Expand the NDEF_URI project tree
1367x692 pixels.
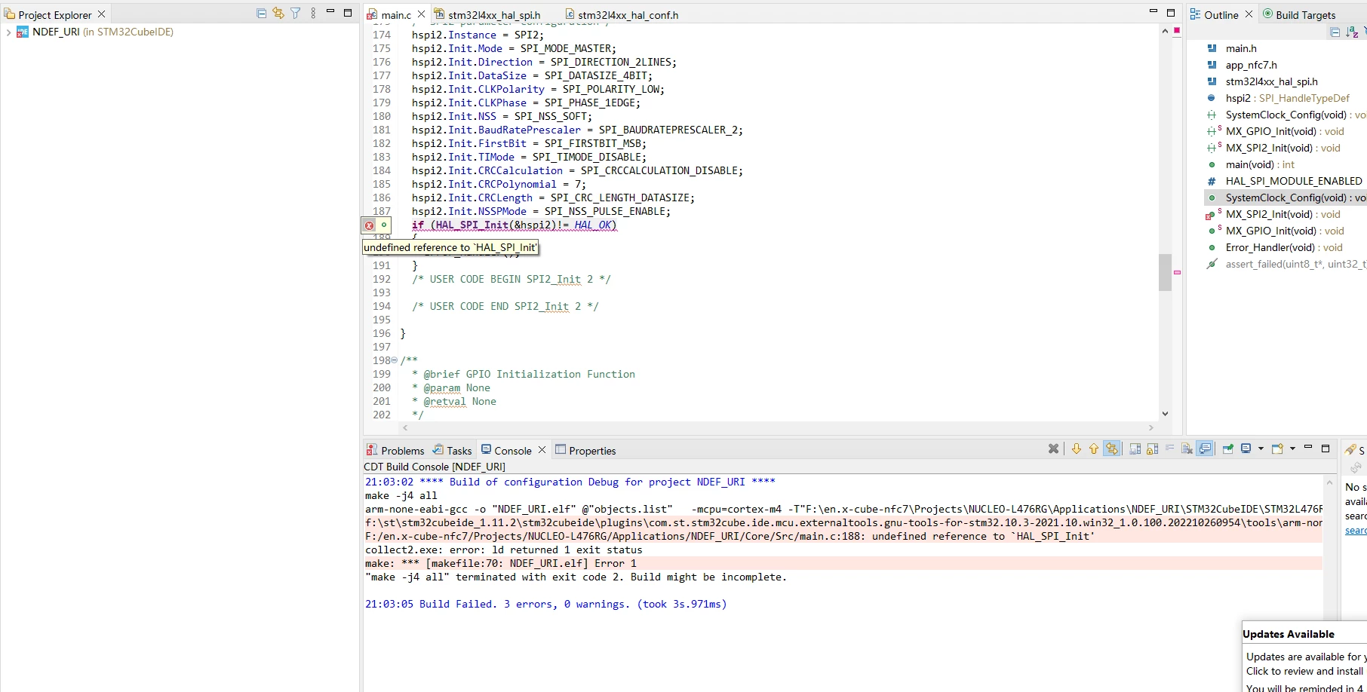click(8, 32)
